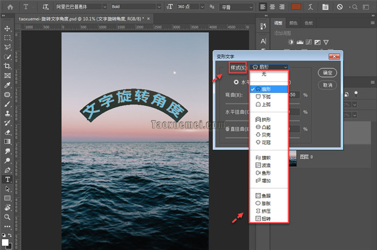377x250 pixels.
Task: Choose the Twist warp style
Action: coord(269,219)
